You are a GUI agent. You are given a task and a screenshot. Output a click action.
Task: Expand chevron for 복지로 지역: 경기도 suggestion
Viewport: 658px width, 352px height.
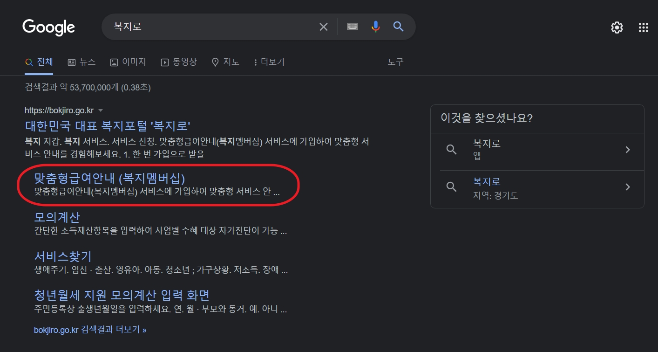pos(628,187)
